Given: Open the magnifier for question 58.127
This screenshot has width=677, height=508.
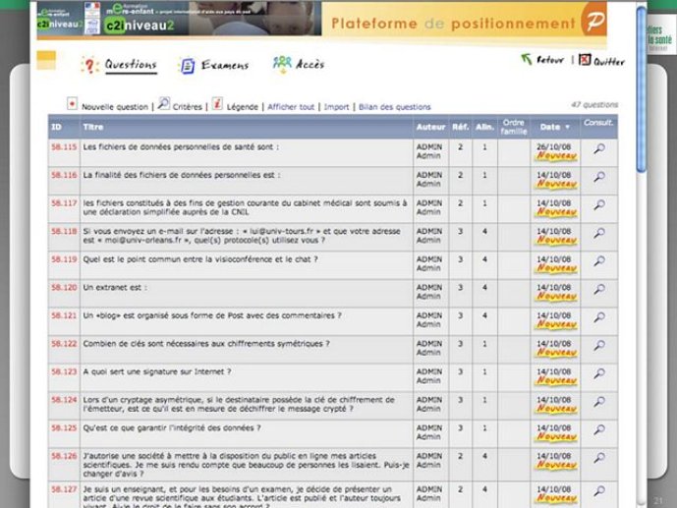Looking at the screenshot, I should click(598, 490).
